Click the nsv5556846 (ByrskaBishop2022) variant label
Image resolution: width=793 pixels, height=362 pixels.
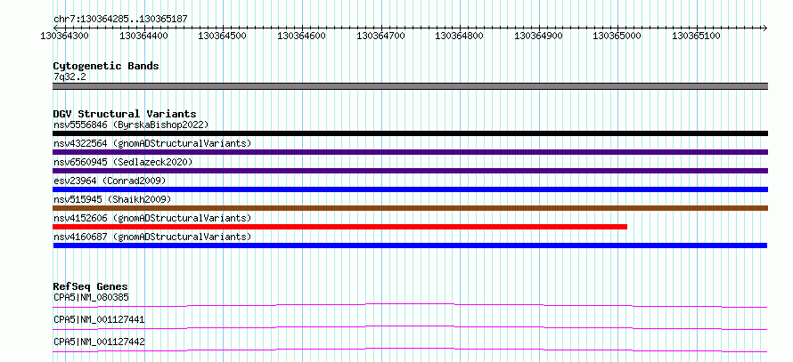[x=131, y=125]
